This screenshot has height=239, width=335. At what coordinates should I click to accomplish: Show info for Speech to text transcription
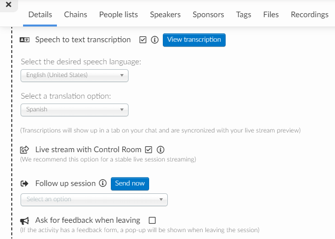(x=155, y=40)
